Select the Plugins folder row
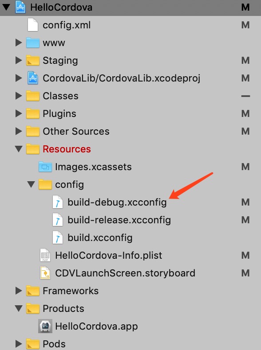 click(x=130, y=113)
